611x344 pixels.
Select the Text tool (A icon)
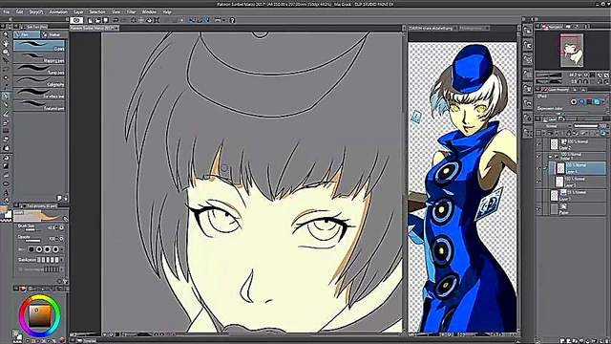point(6,192)
